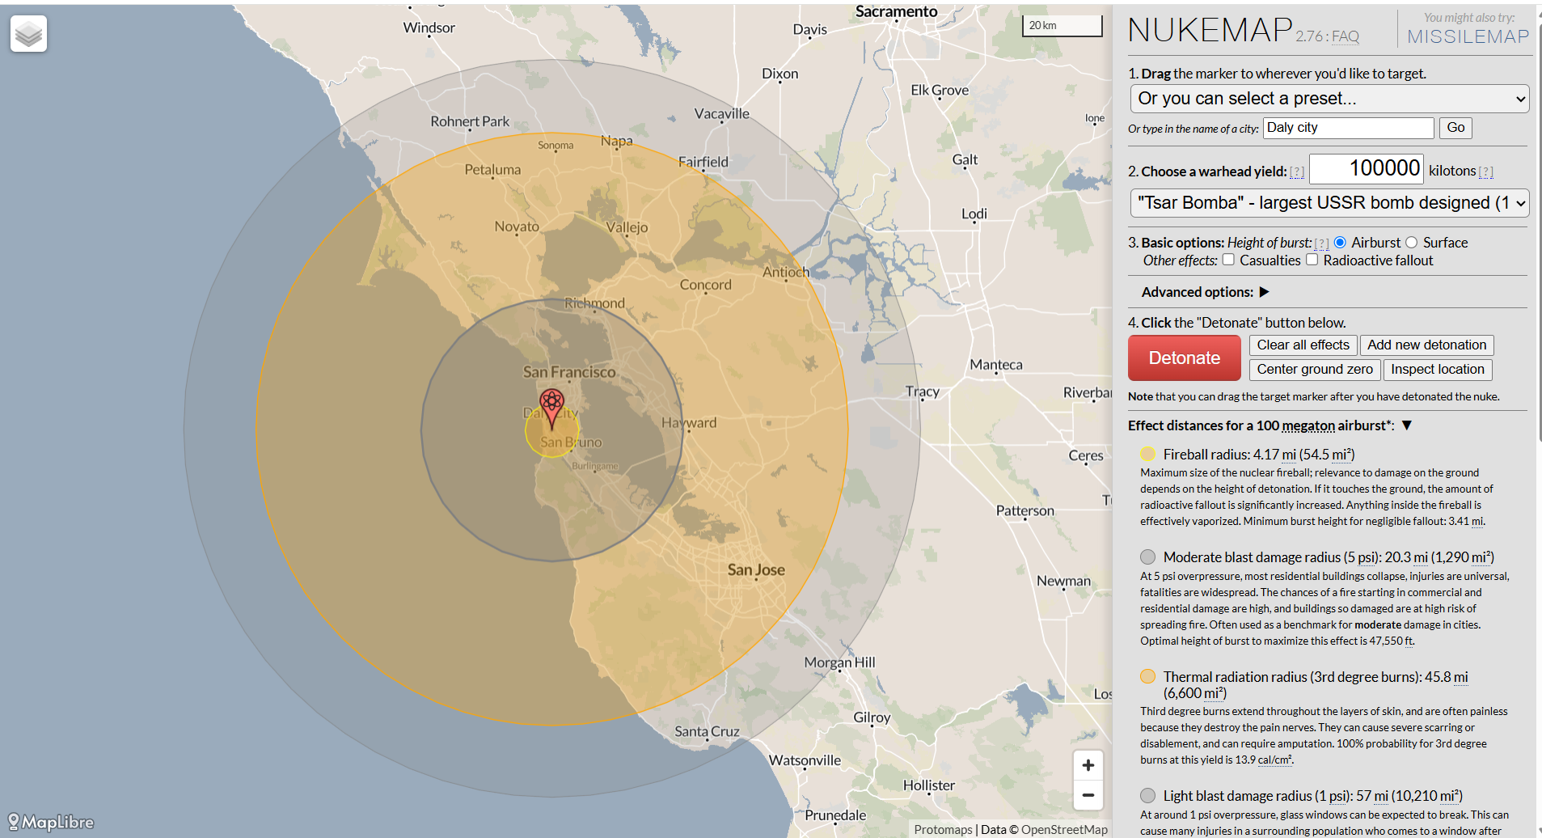The height and width of the screenshot is (838, 1542).
Task: Click the red nuclear target marker
Action: tap(552, 408)
